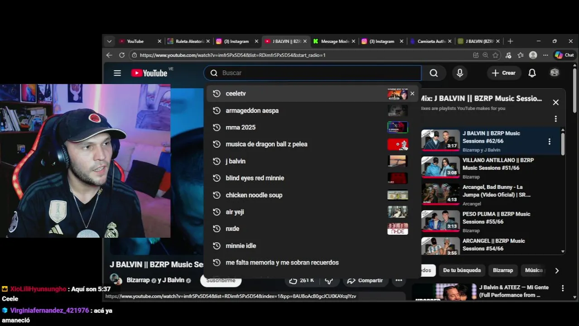Viewport: 579px width, 326px height.
Task: Select the 'j balvin' search suggestion
Action: coord(313,161)
